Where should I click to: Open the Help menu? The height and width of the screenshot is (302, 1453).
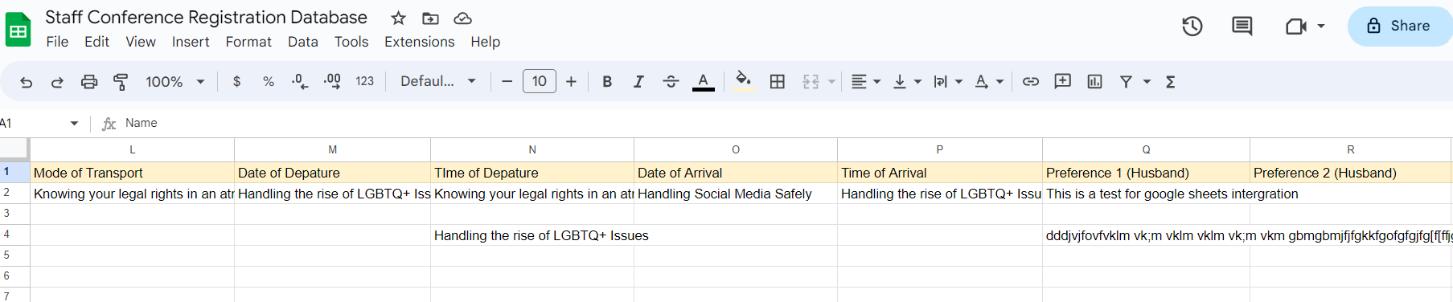(x=486, y=42)
